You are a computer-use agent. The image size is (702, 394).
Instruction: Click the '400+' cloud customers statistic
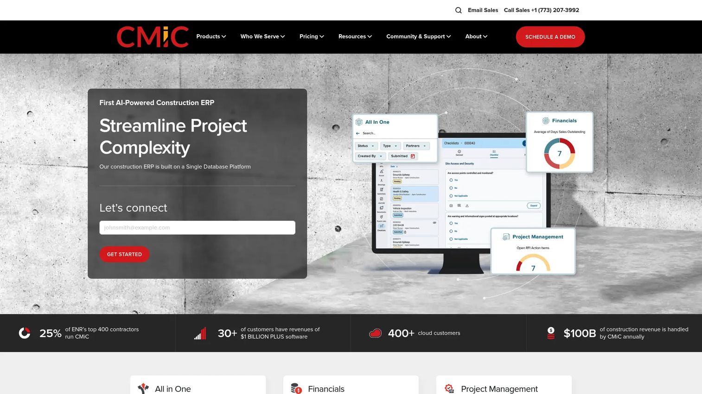401,333
